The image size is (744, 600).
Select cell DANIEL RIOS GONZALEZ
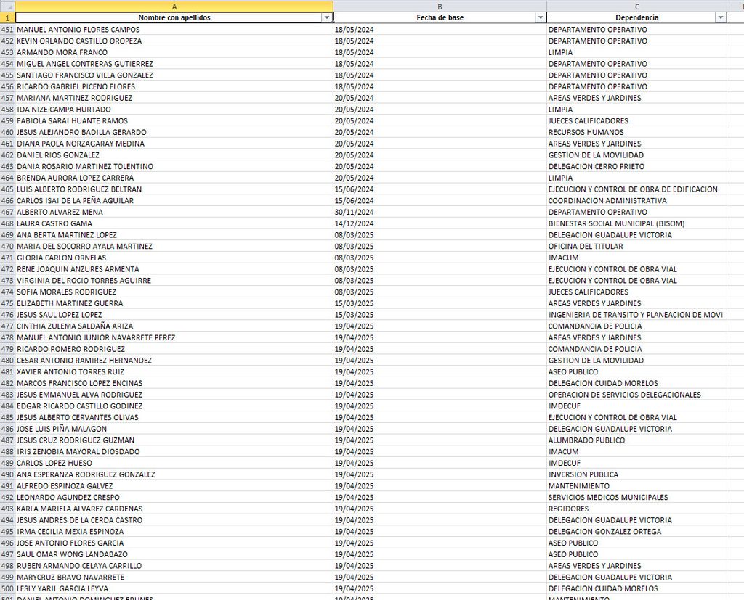point(174,155)
